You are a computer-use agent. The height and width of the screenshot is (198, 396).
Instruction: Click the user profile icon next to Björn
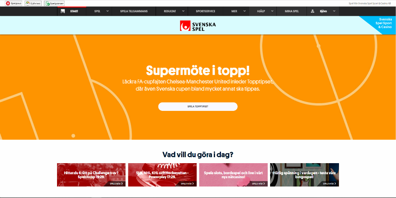click(312, 11)
